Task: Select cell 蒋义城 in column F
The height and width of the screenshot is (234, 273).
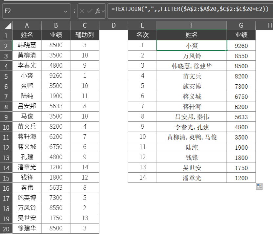Action: (x=192, y=96)
